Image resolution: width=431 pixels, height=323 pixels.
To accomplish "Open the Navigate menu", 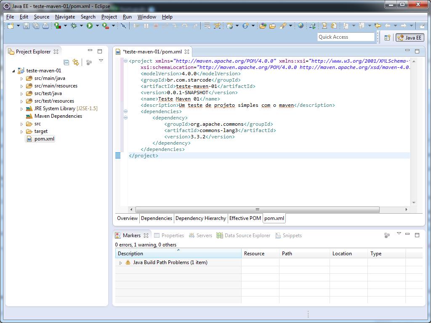I will [x=65, y=17].
